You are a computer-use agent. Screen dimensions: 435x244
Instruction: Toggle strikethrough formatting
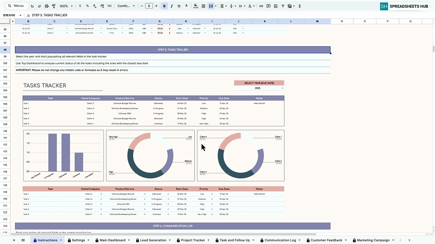179,6
